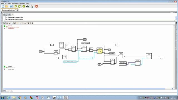178x100 pixels.
Task: Select the highlighted TOF block
Action: (x=100, y=51)
